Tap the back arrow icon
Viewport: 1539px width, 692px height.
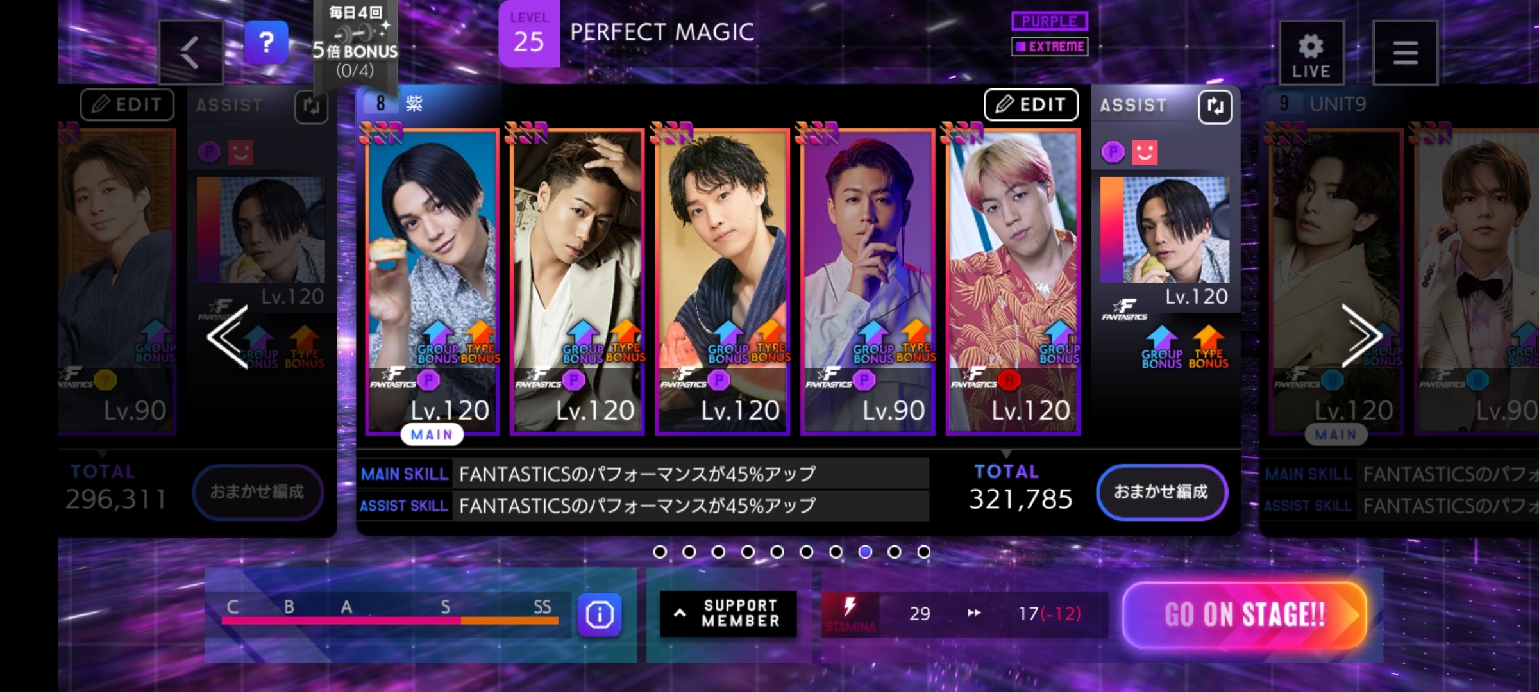pos(190,52)
